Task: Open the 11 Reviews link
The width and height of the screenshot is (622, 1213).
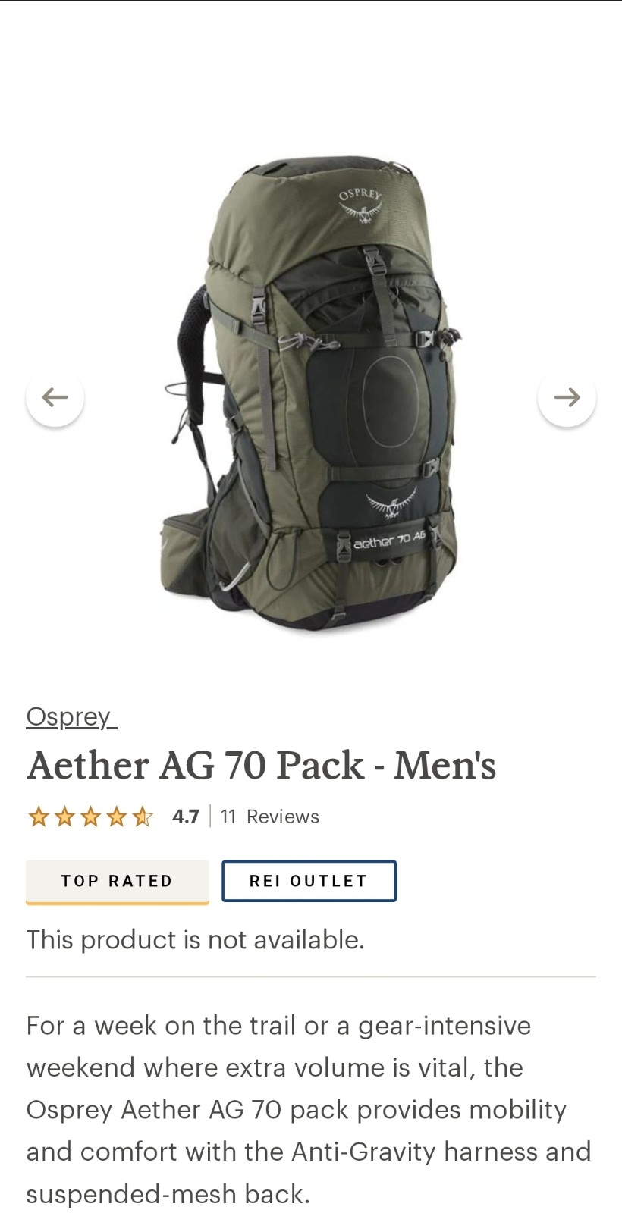Action: click(x=269, y=817)
